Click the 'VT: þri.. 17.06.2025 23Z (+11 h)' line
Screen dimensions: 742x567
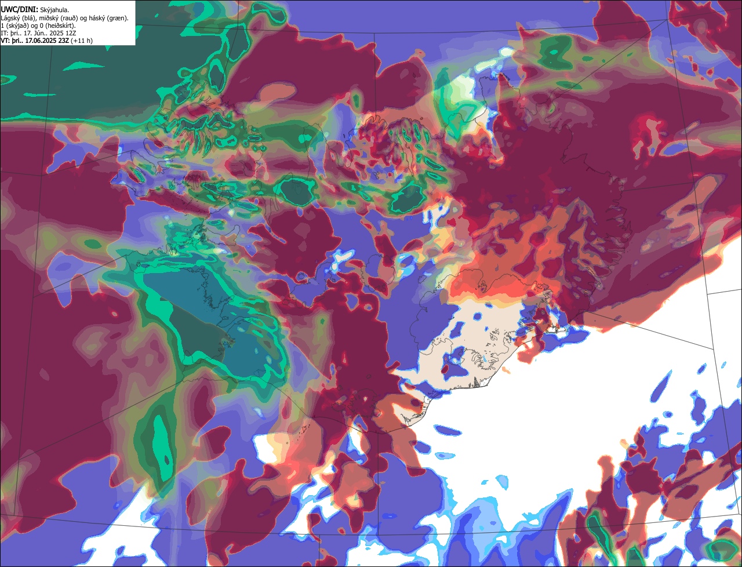click(x=47, y=41)
